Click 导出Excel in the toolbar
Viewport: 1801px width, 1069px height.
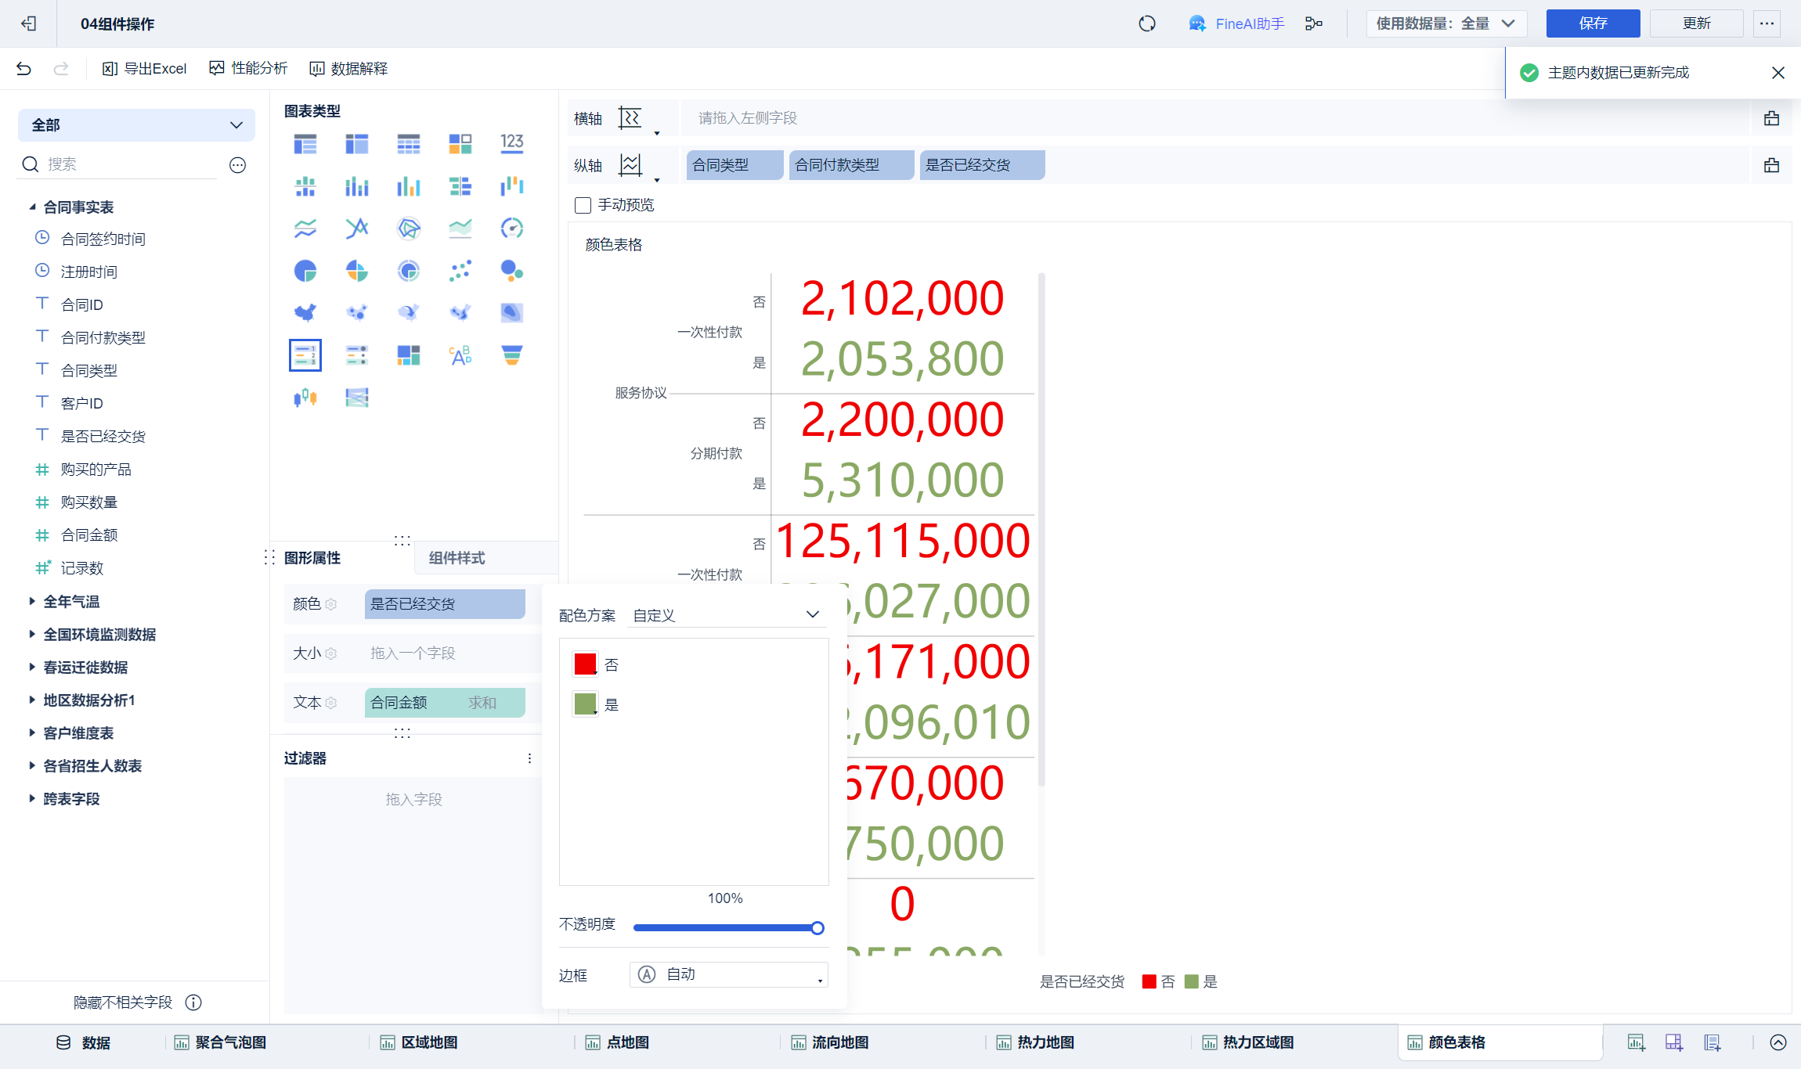[145, 69]
